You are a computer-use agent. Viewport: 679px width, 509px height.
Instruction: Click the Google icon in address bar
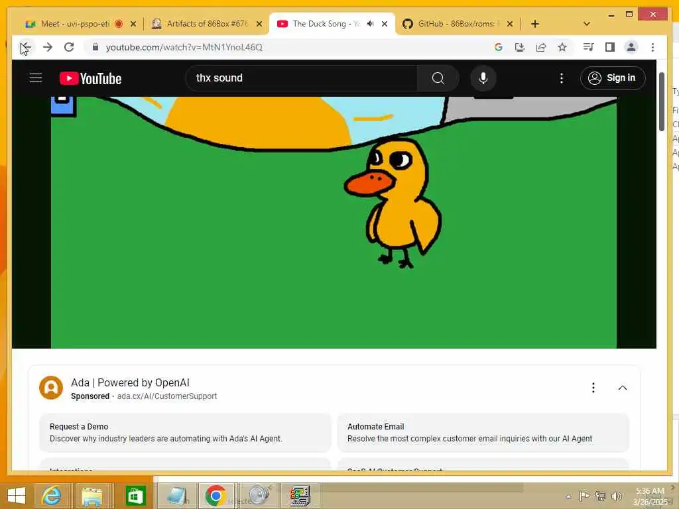[499, 47]
